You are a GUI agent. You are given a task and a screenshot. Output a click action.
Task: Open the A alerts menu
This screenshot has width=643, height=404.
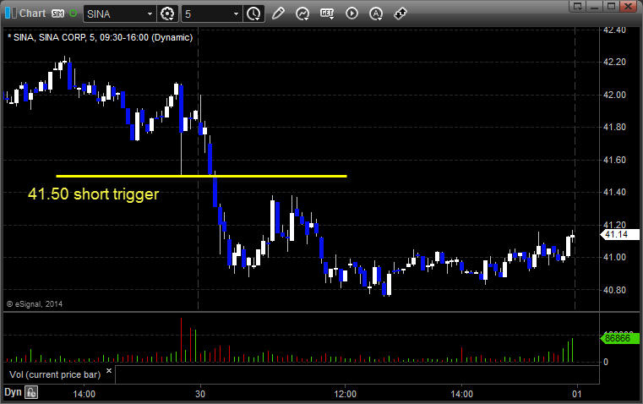376,14
